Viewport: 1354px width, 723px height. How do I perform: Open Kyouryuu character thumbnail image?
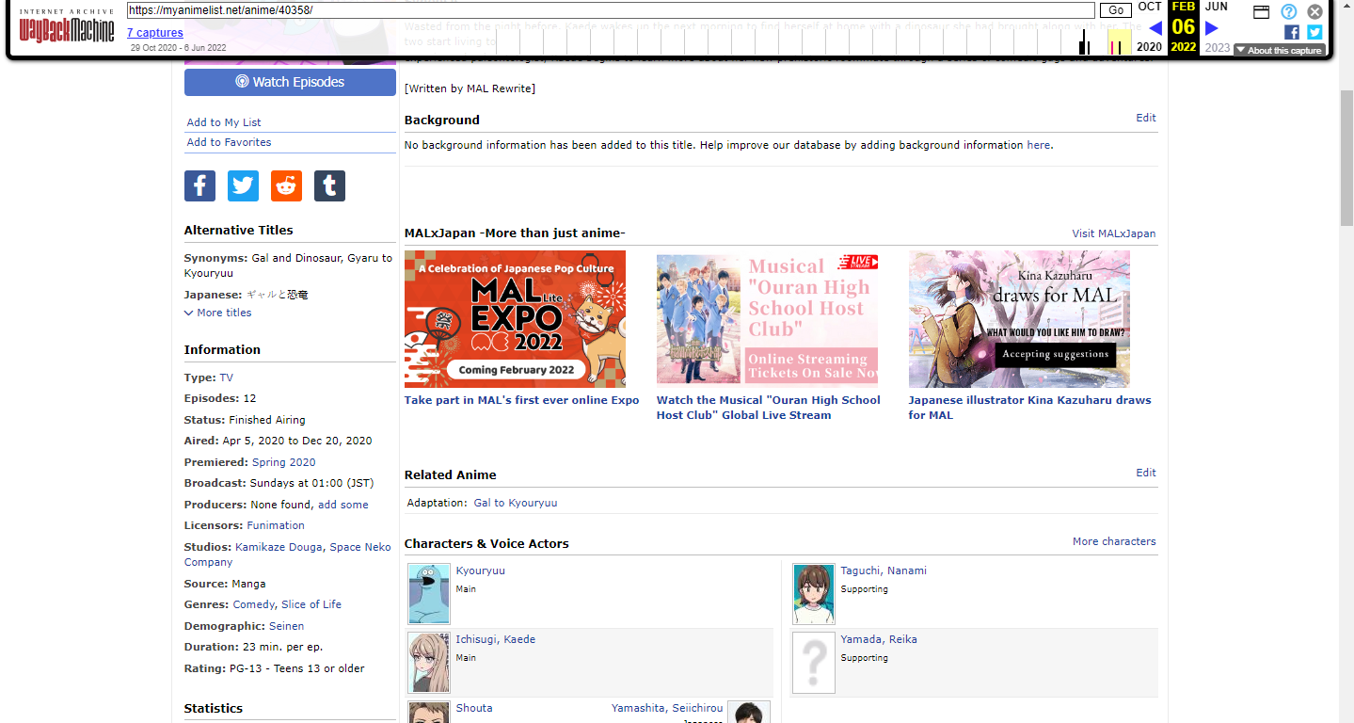coord(429,593)
